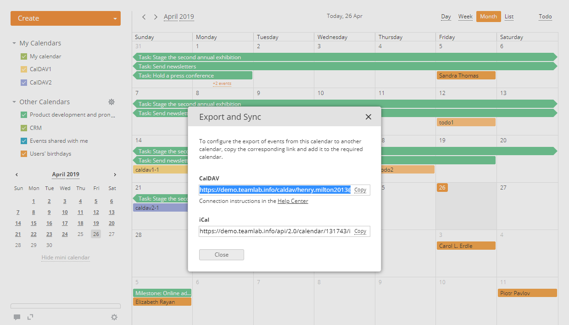
Task: Click the expand icon next to chat
Action: click(x=30, y=317)
